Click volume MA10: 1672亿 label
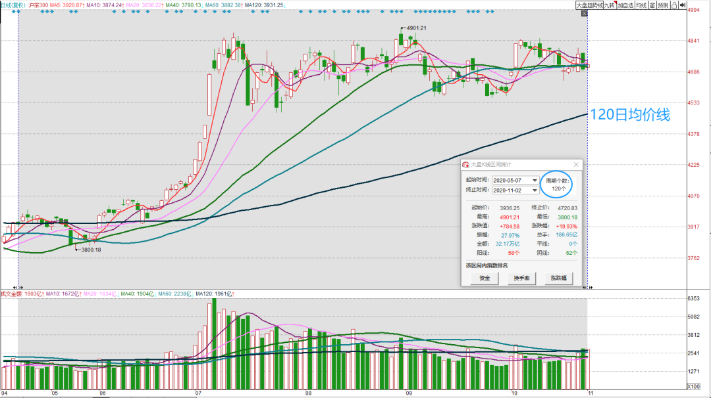The image size is (711, 398). click(x=63, y=294)
